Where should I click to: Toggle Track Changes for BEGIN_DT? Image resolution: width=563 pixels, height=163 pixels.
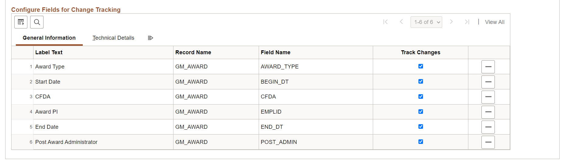[x=421, y=81]
